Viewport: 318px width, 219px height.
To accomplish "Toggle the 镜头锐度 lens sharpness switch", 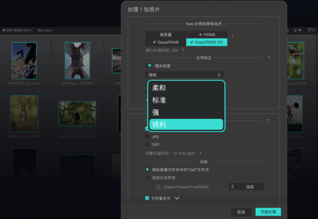I will coord(149,66).
